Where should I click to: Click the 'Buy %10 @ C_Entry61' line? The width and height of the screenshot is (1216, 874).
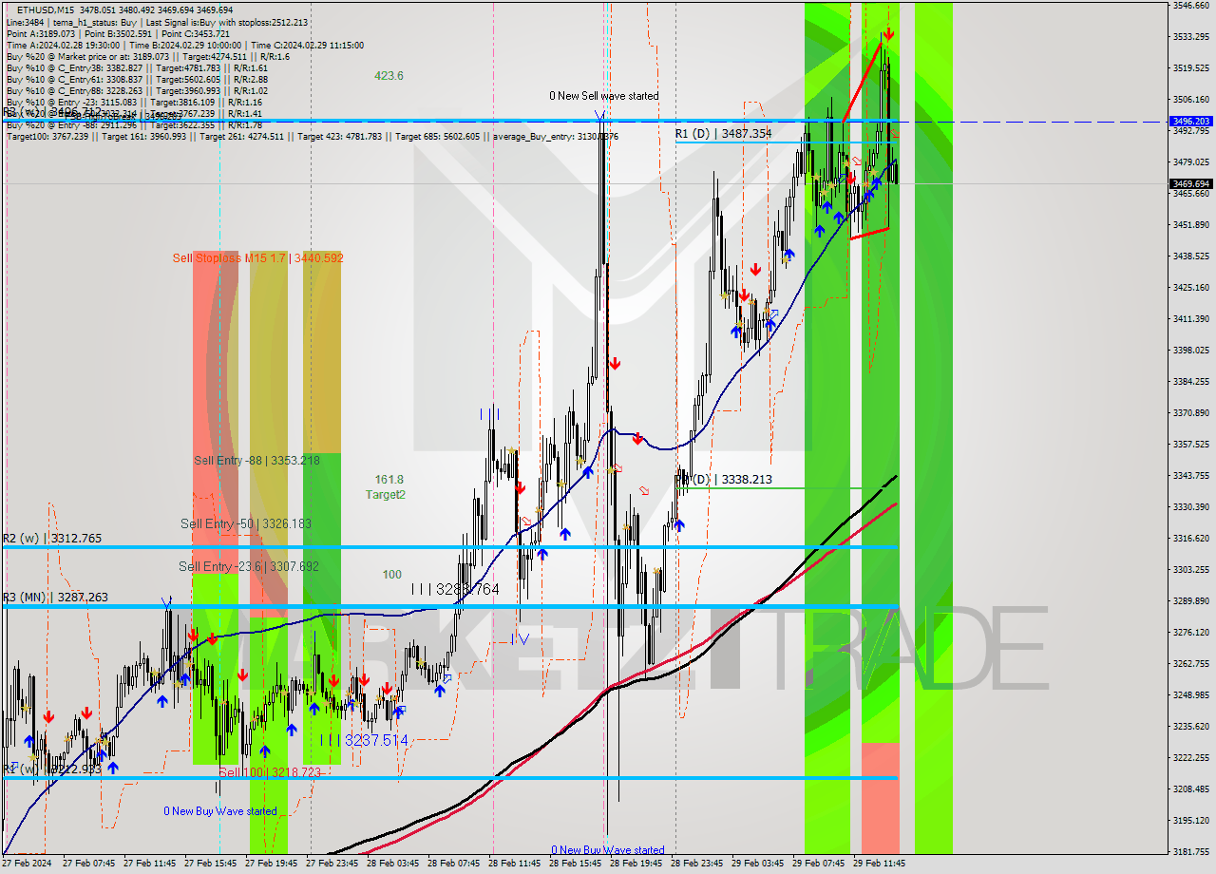[137, 79]
